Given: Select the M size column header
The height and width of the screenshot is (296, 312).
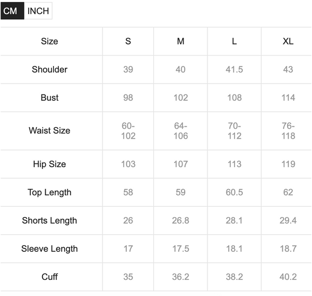Looking at the screenshot, I should coord(180,42).
